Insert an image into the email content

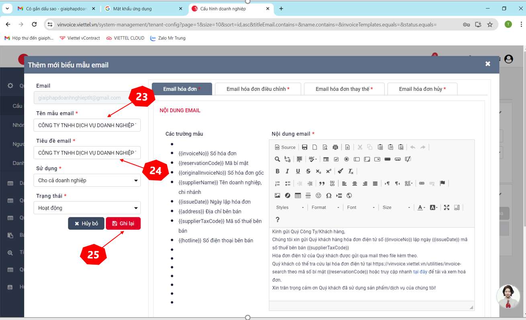[277, 196]
